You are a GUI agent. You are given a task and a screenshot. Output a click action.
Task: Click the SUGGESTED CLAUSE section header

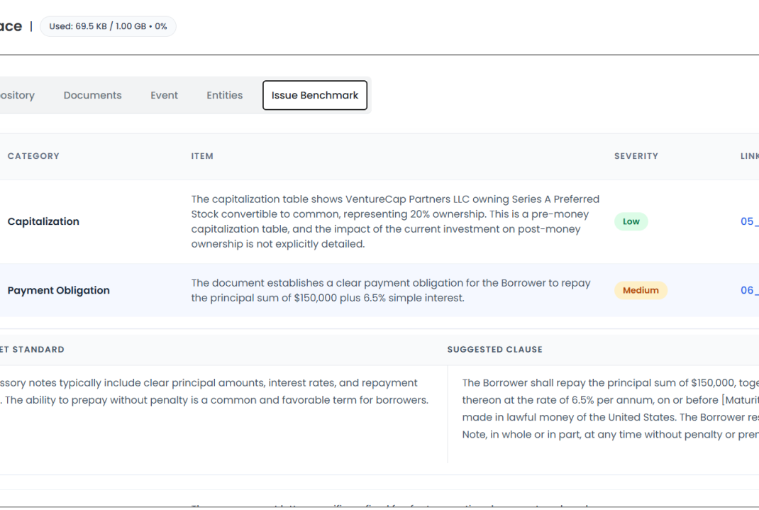494,349
